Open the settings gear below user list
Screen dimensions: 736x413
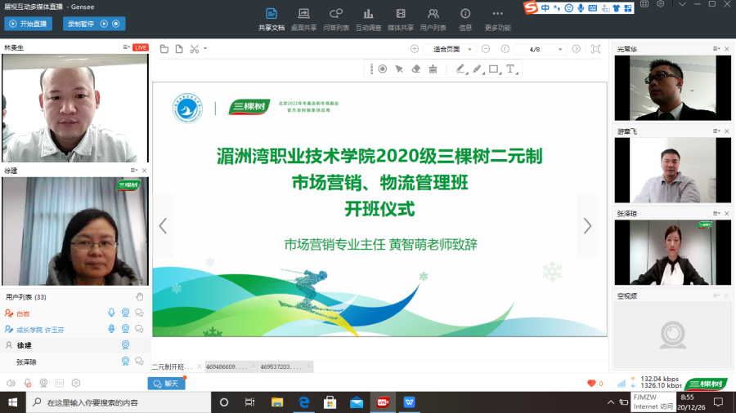click(x=75, y=383)
